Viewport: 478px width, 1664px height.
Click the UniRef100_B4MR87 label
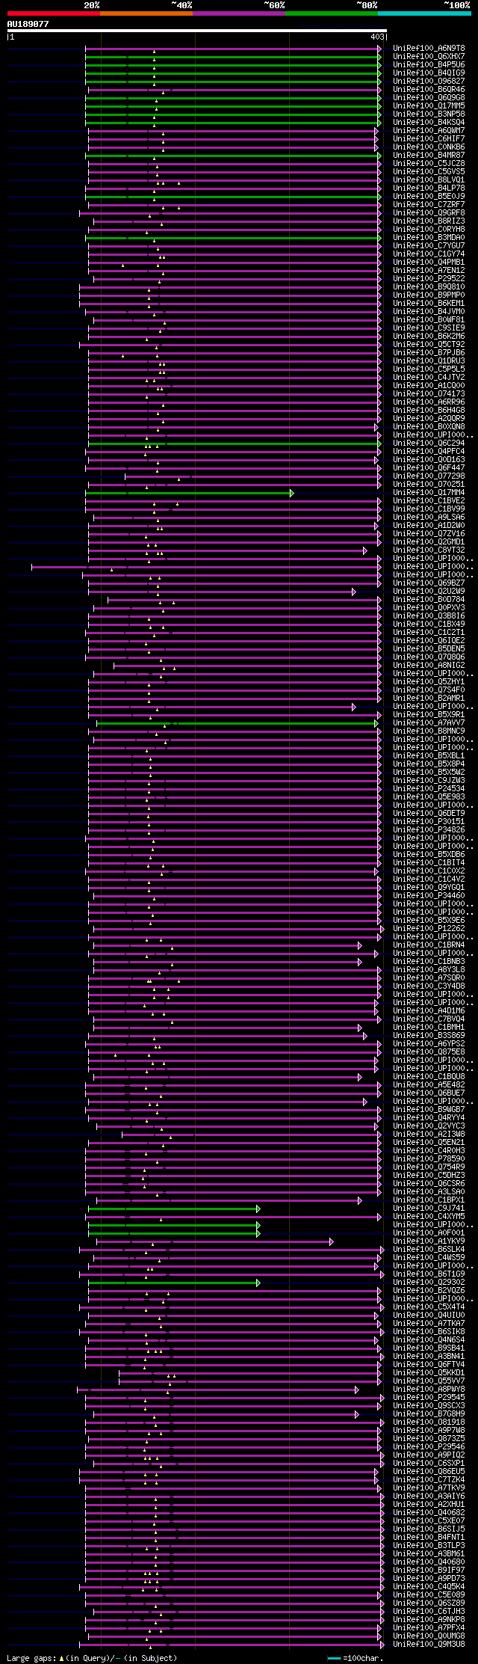tap(429, 155)
